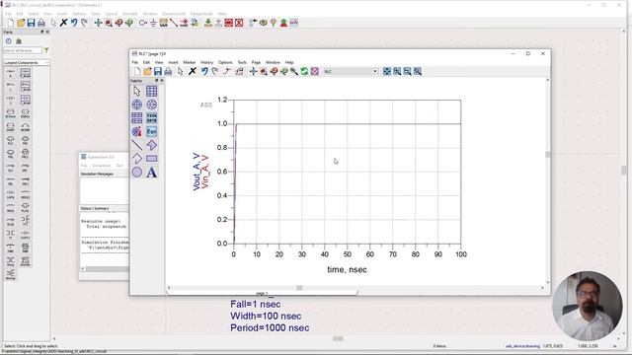
Task: Save the schematic with floppy icon
Action: pos(31,23)
